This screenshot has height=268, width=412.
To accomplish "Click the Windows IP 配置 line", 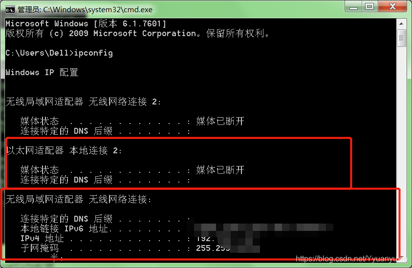I will 42,72.
